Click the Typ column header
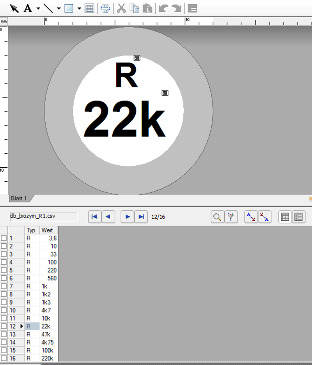Viewport: 312px width, 365px height. coord(32,230)
